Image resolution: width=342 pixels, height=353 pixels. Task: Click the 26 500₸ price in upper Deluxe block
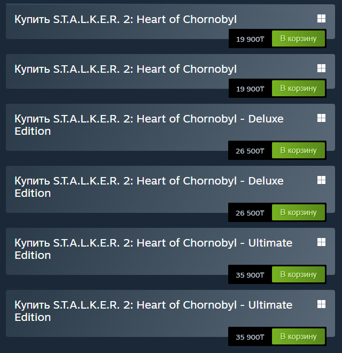click(250, 151)
